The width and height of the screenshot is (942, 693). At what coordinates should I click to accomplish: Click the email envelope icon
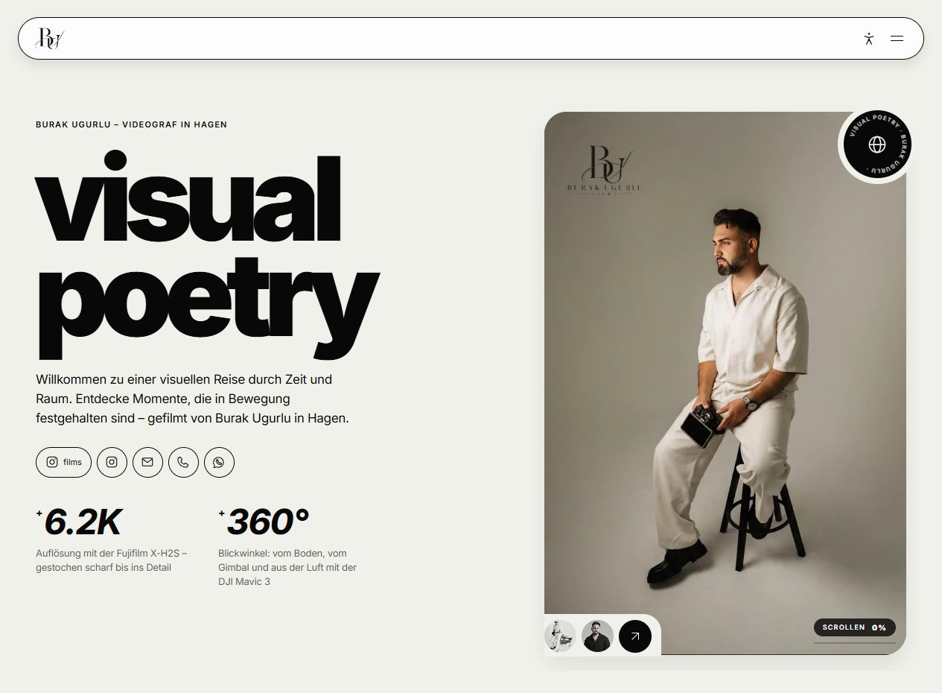[147, 462]
